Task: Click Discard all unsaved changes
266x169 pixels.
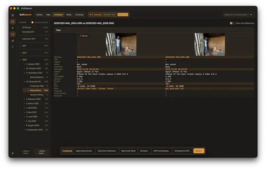Action: point(109,15)
